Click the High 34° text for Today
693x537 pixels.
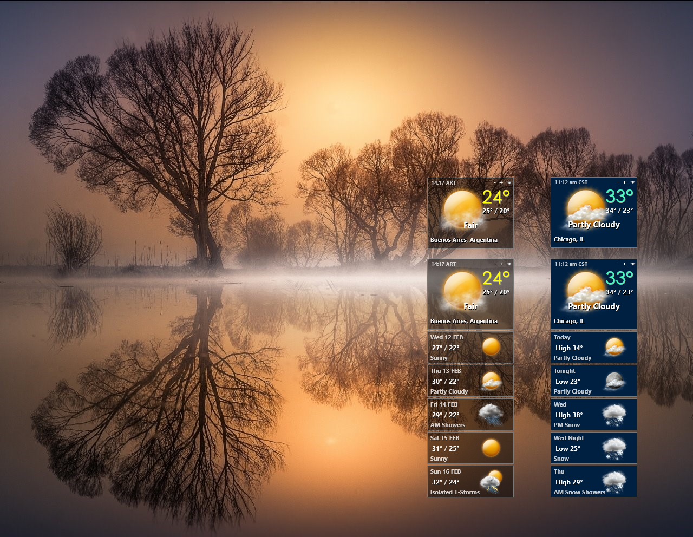click(569, 348)
